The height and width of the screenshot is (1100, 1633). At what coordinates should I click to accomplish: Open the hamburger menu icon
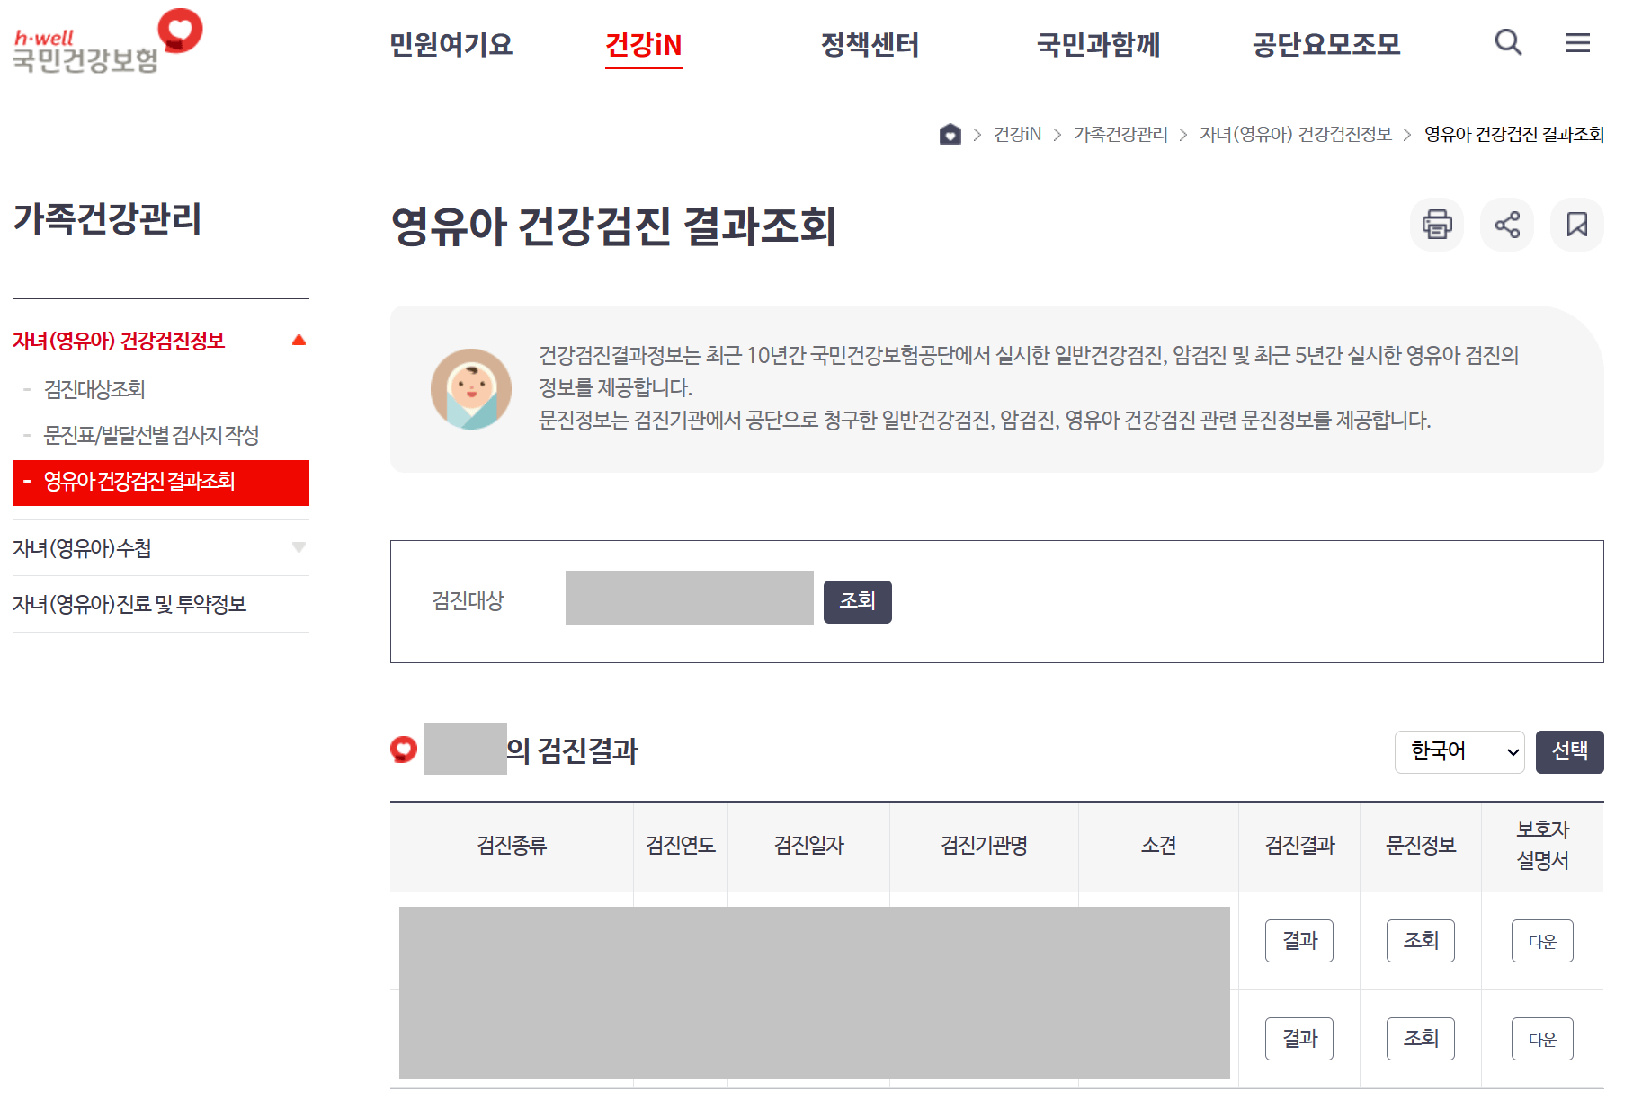(x=1577, y=42)
